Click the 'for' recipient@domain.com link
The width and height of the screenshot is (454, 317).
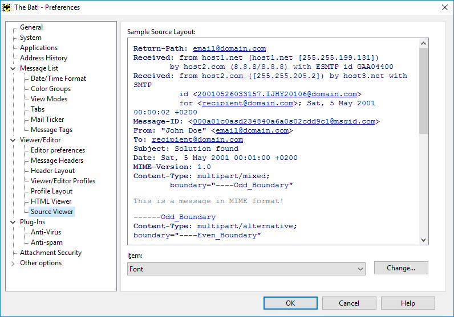pos(248,103)
